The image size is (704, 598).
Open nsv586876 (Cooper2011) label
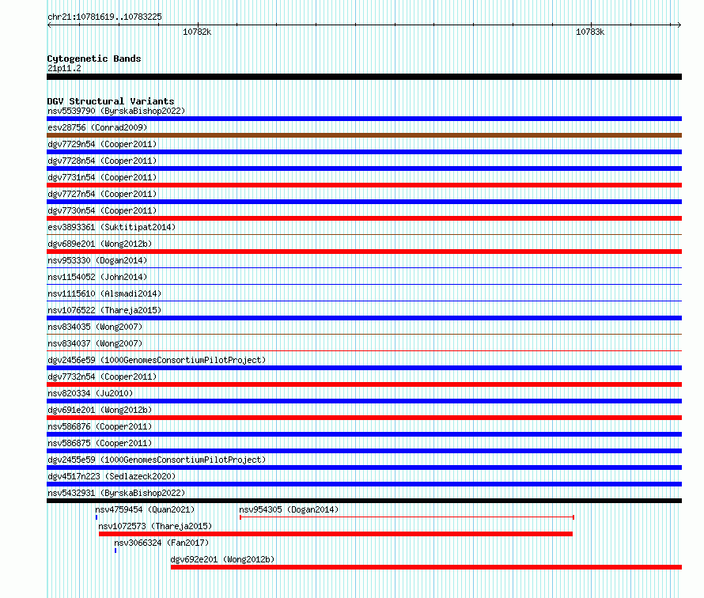tap(100, 426)
